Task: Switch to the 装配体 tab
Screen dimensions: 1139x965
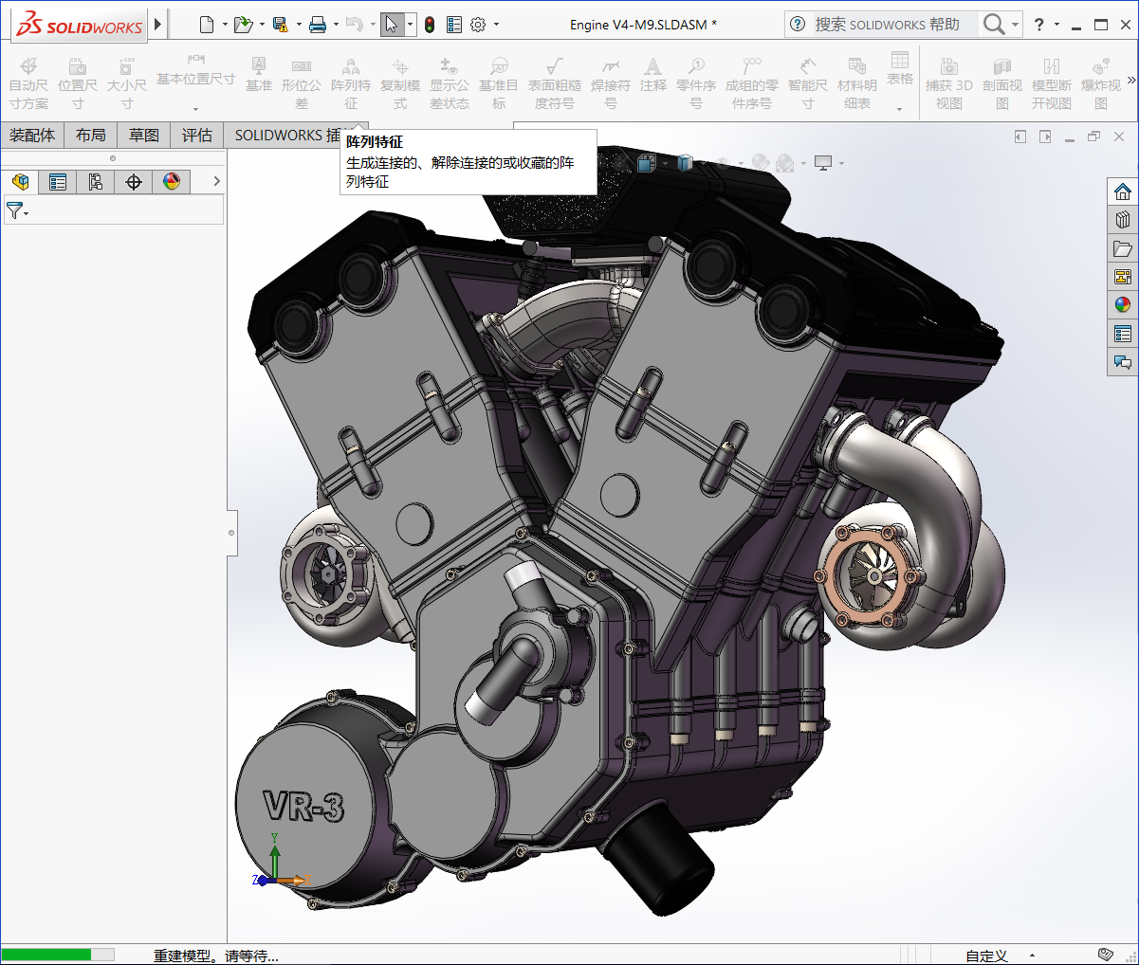Action: (32, 136)
